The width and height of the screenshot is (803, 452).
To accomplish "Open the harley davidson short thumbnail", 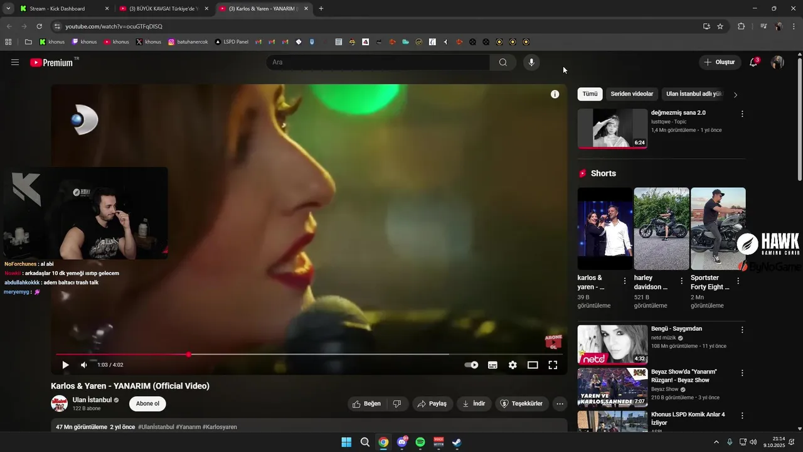I will click(x=661, y=229).
